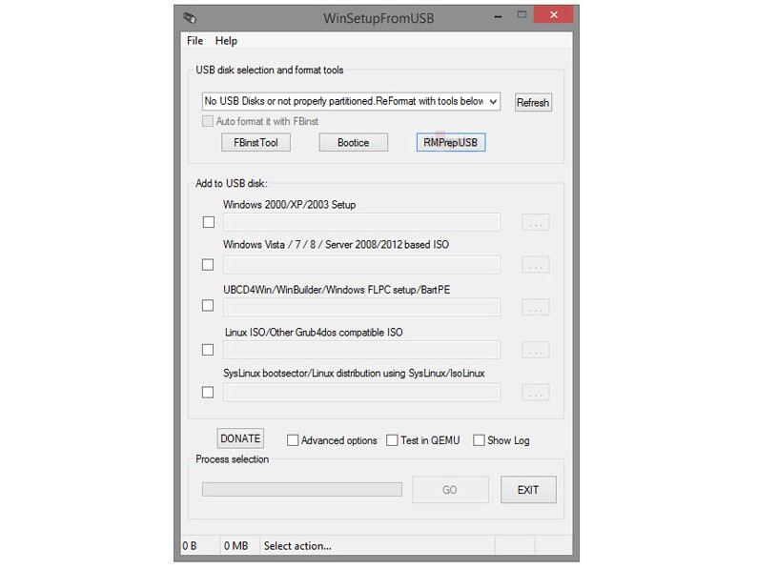Browse for UBCD4Win/WinBuilder source
The width and height of the screenshot is (757, 570).
536,308
